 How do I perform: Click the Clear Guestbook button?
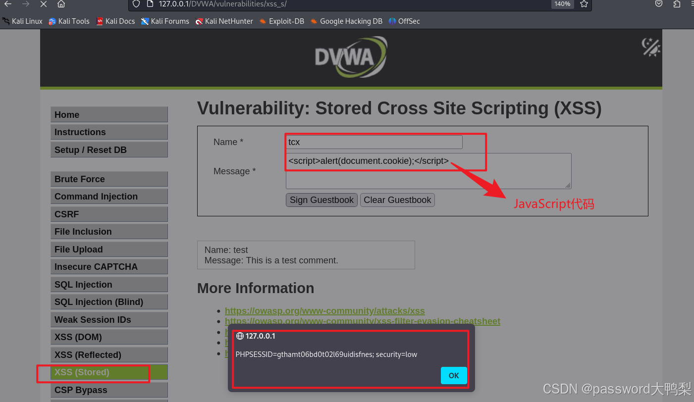click(397, 200)
